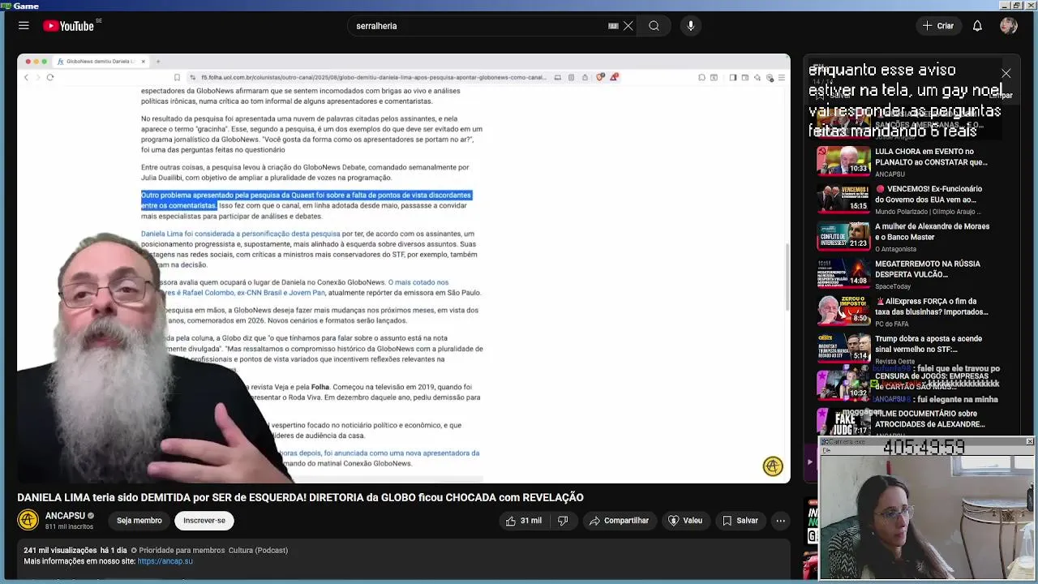Save video with Salvar button
The width and height of the screenshot is (1038, 584).
pyautogui.click(x=740, y=521)
